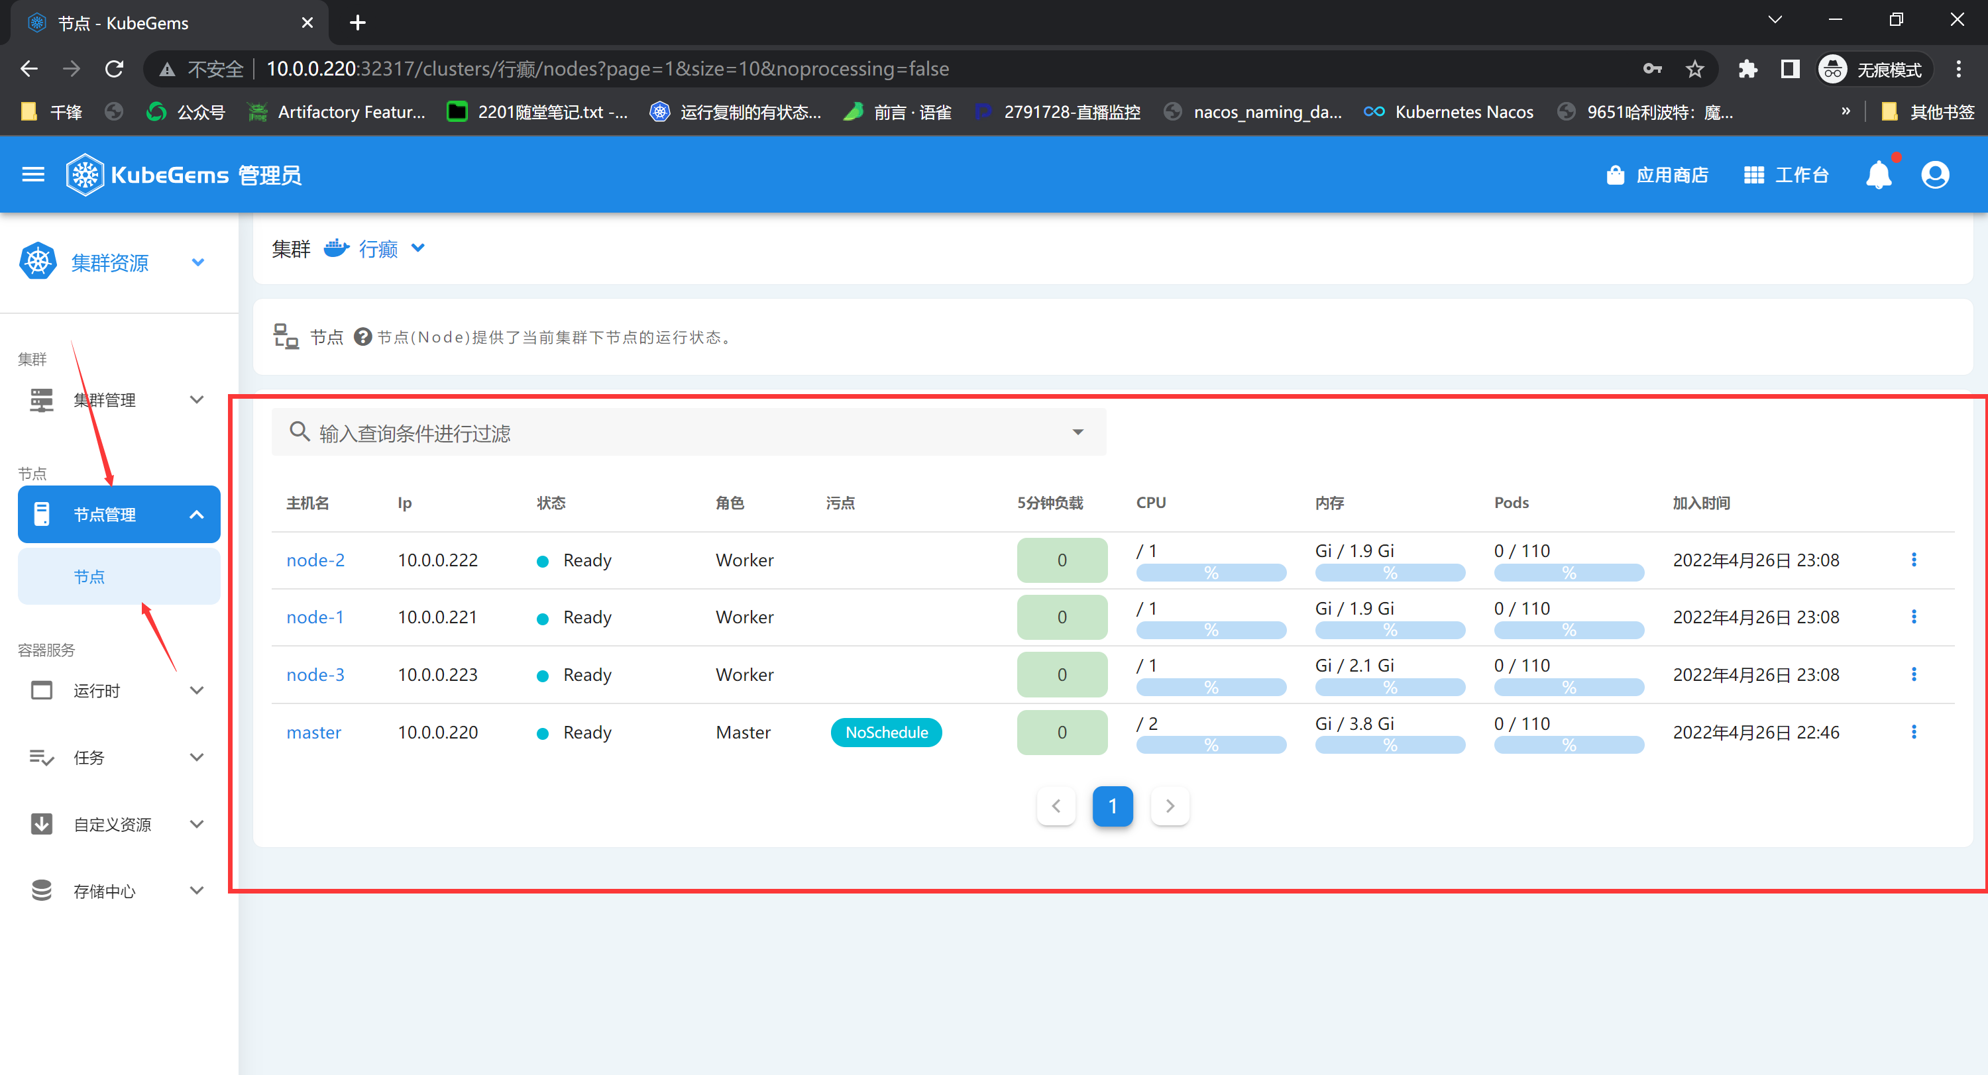Go back in browser history
The height and width of the screenshot is (1075, 1988).
(x=29, y=70)
